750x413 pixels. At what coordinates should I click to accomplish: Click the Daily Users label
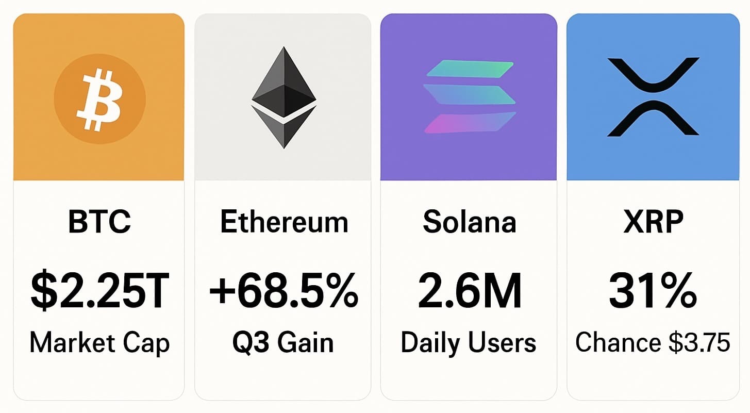click(x=469, y=343)
